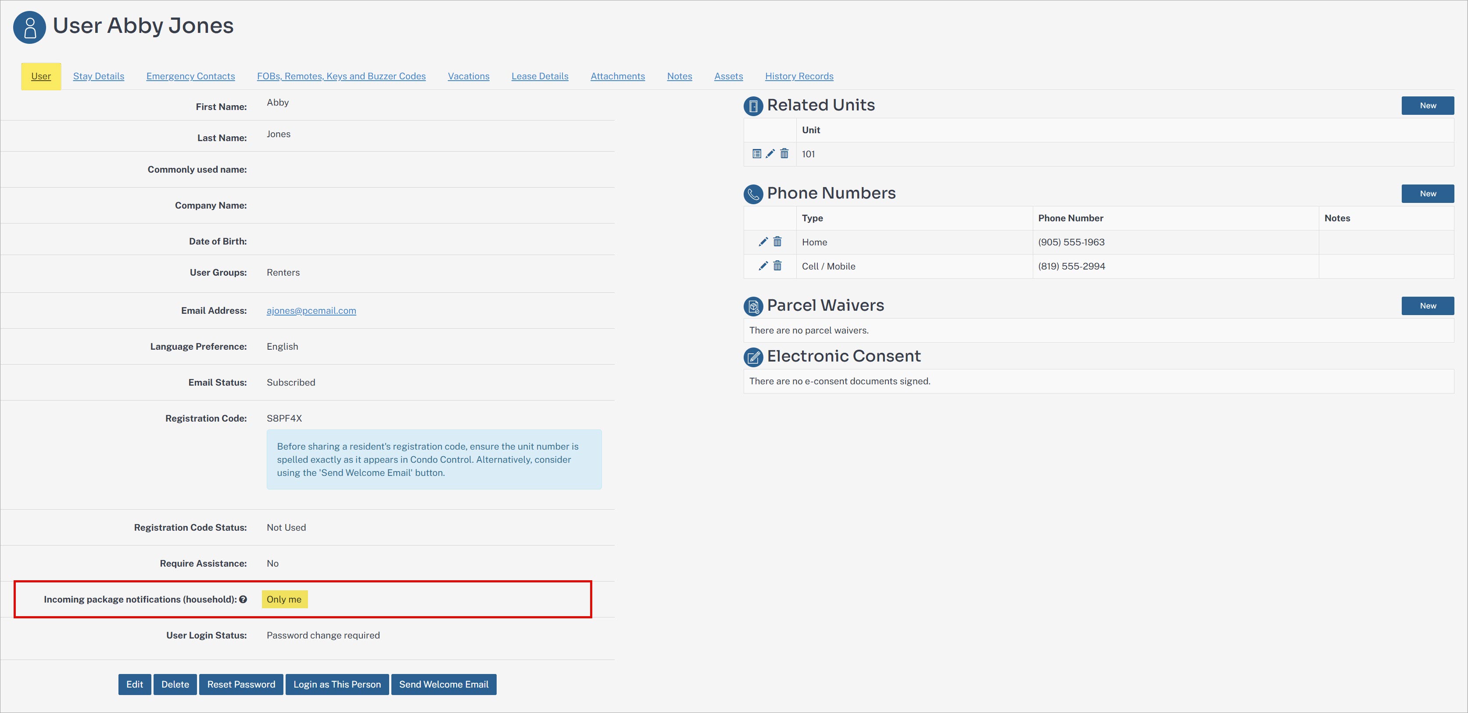Click the Reset Password button
Image resolution: width=1468 pixels, height=713 pixels.
coord(241,685)
